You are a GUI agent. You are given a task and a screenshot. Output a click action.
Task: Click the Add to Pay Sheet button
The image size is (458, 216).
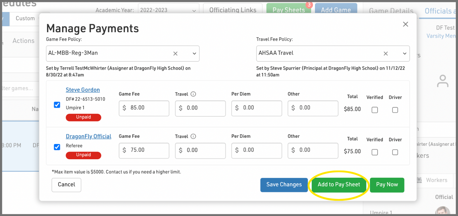tap(339, 185)
